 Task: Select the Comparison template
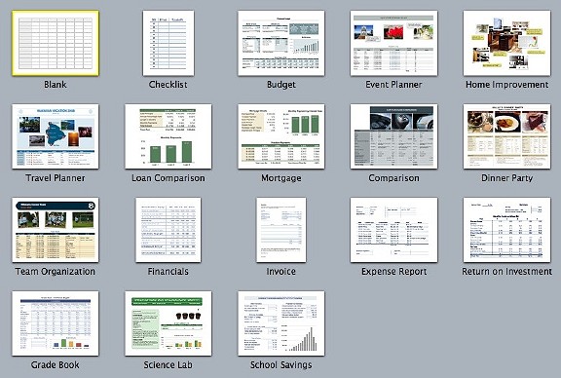393,136
